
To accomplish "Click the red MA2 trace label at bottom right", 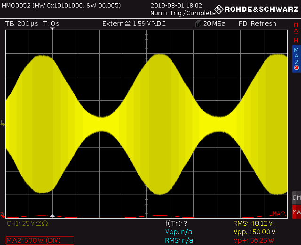I will (278, 214).
